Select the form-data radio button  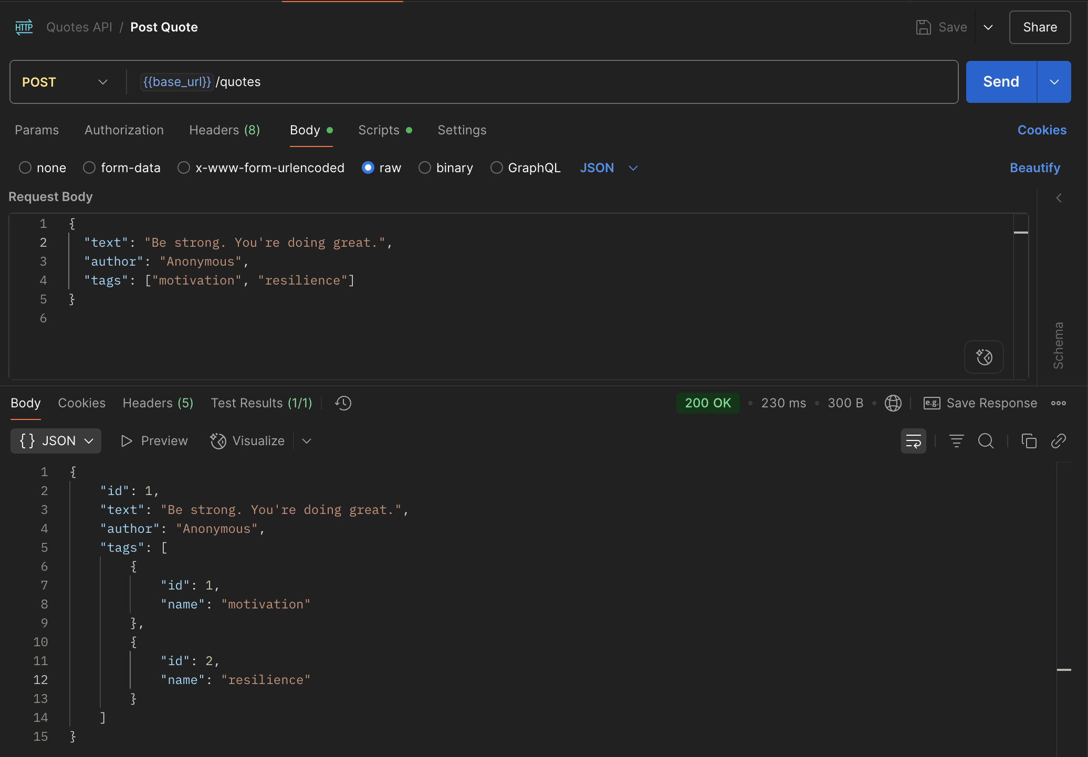(x=89, y=168)
